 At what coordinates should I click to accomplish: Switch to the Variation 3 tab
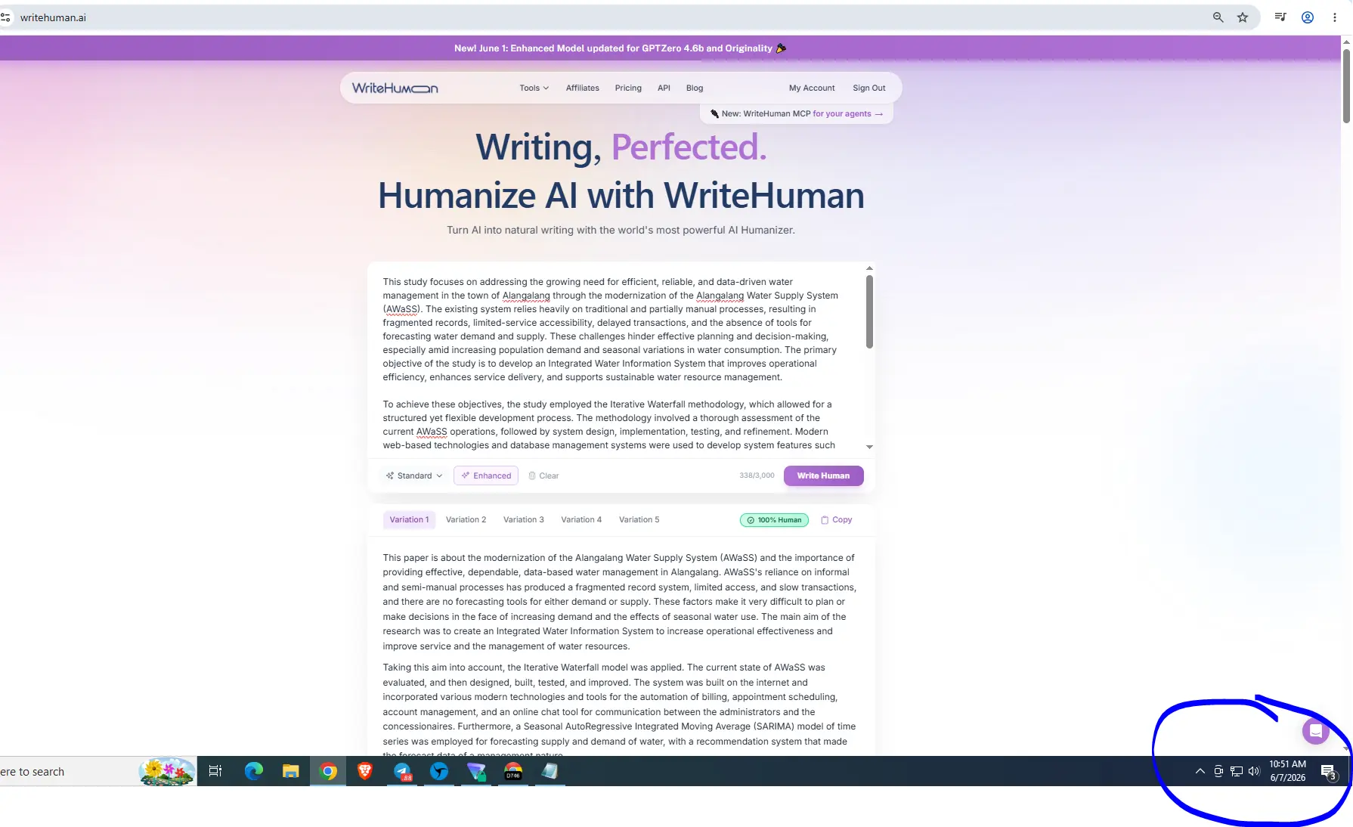(523, 520)
